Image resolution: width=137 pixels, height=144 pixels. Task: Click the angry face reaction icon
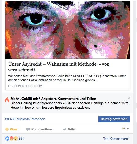[x=12, y=139]
